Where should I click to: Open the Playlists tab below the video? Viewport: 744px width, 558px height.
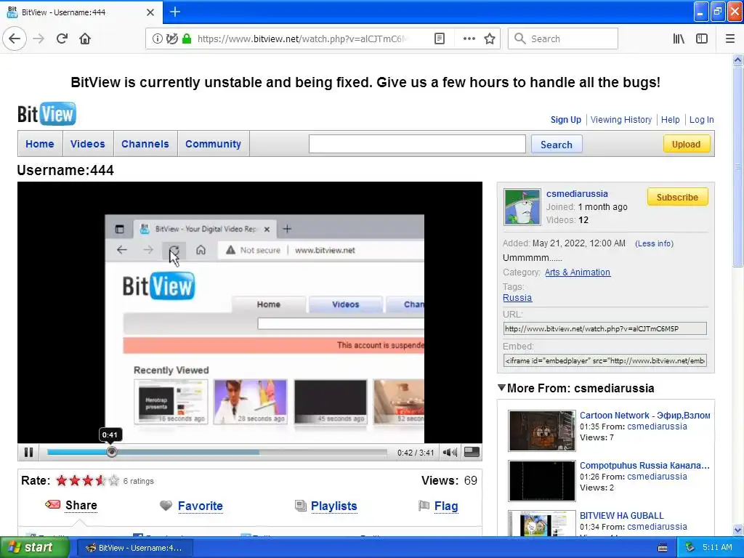point(334,506)
